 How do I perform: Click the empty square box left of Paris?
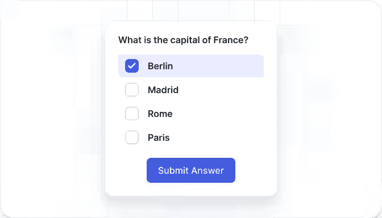[x=132, y=137]
